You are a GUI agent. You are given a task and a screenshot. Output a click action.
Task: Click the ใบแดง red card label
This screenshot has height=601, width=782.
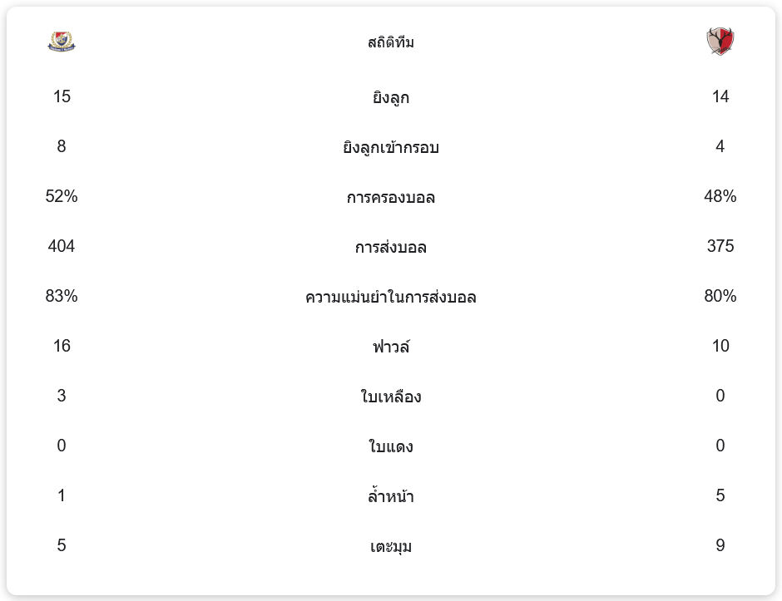point(390,446)
